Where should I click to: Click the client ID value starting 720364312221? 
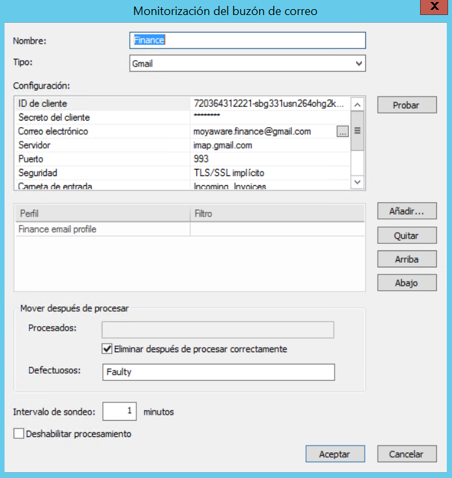[x=269, y=104]
